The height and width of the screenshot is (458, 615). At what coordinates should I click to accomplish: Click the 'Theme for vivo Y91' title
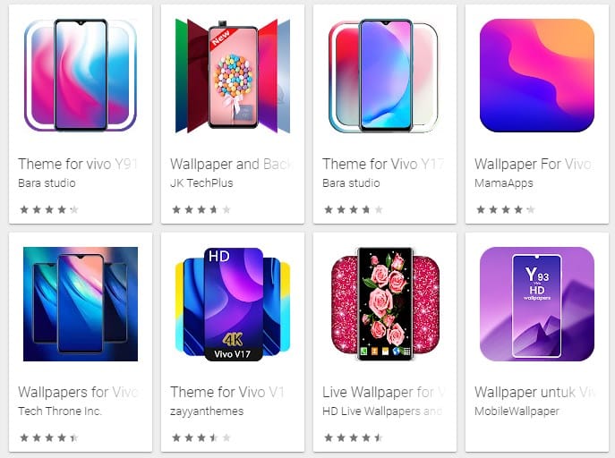[78, 164]
